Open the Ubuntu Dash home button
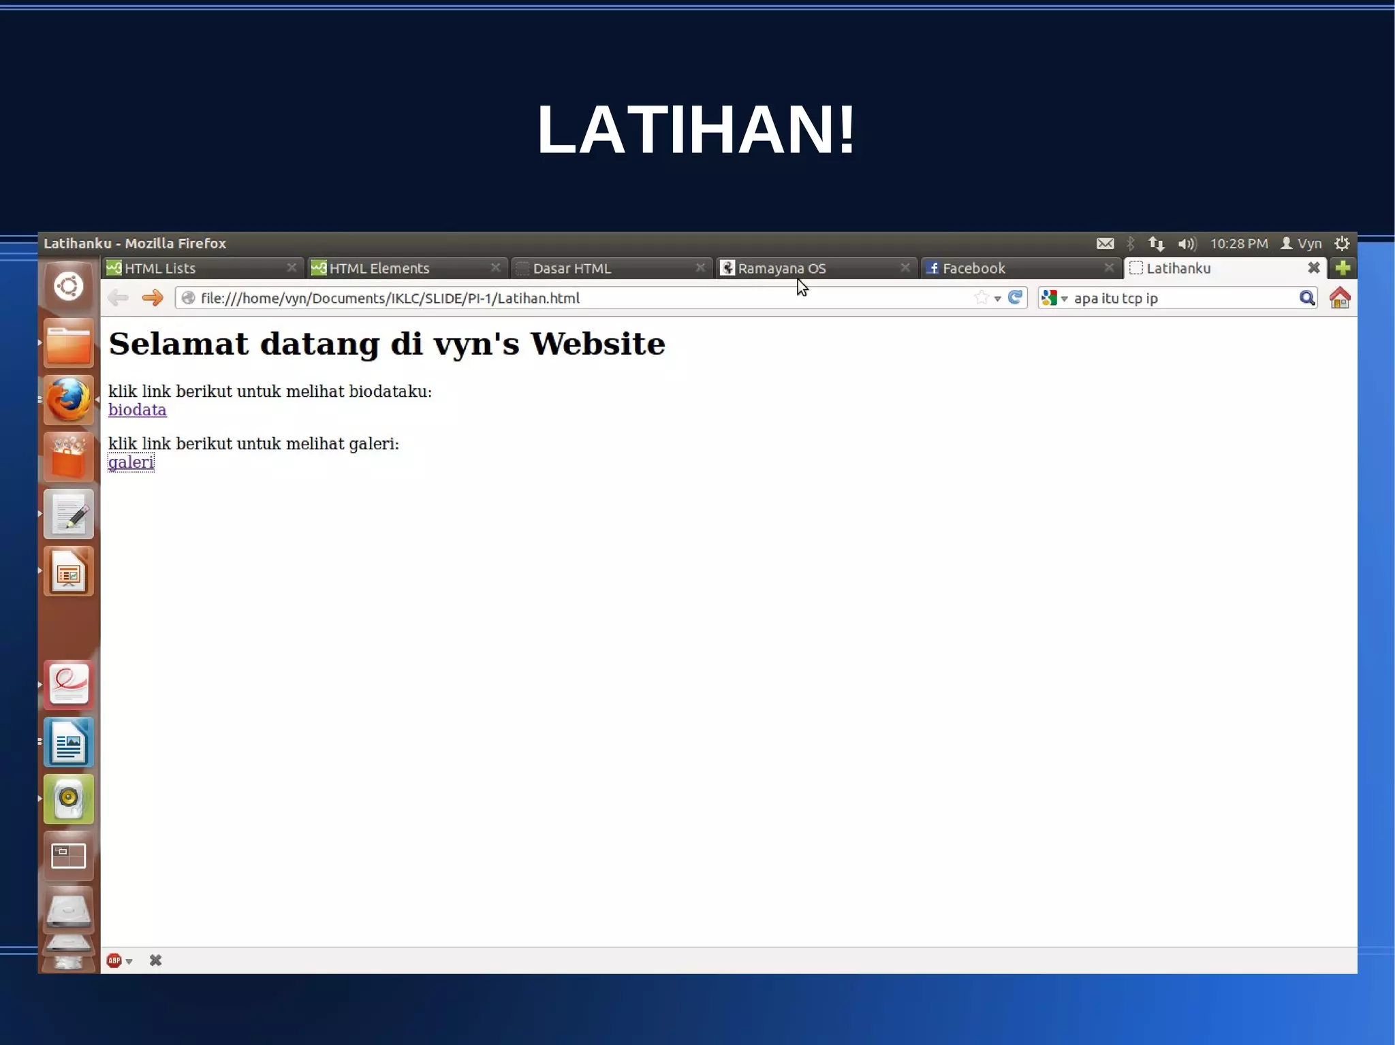 [x=69, y=286]
